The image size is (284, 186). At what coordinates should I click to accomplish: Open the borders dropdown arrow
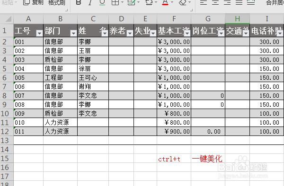122,2
